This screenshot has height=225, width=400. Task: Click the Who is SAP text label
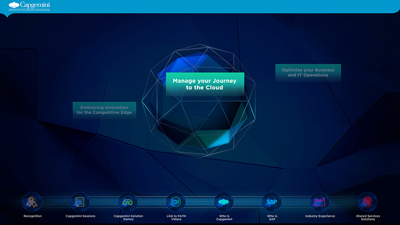272,217
